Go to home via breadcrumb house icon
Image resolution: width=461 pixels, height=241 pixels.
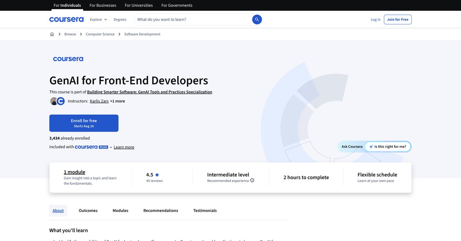pos(52,34)
